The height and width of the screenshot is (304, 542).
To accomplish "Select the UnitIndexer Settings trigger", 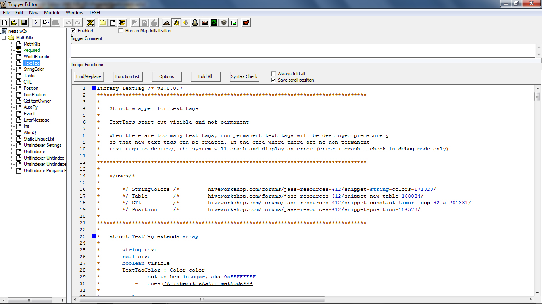I will (42, 145).
